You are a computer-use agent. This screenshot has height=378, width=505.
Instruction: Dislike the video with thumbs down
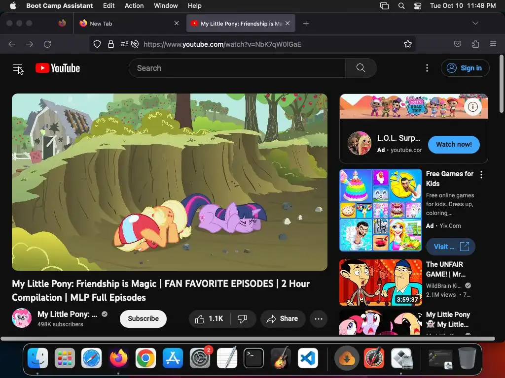click(242, 318)
